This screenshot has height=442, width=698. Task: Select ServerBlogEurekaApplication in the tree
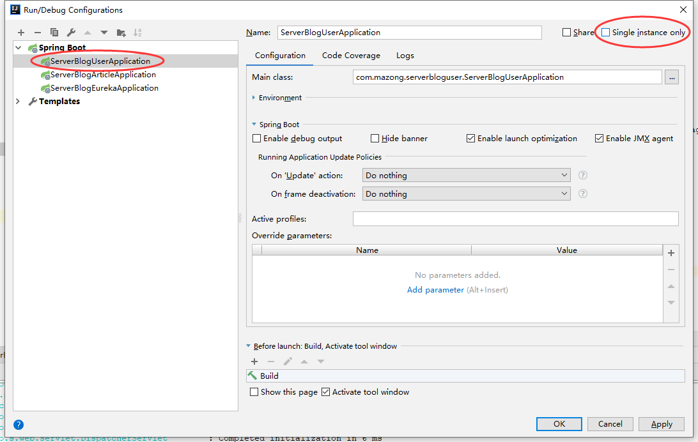pyautogui.click(x=104, y=88)
